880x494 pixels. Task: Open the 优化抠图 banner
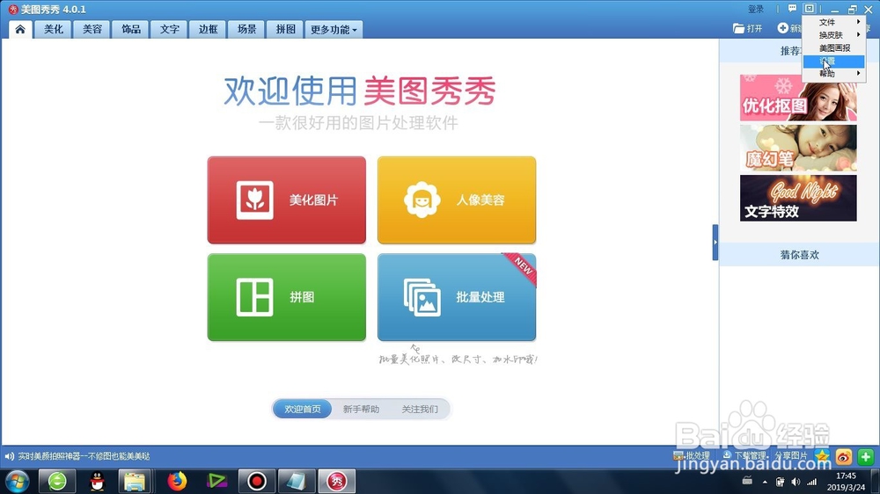pos(798,98)
